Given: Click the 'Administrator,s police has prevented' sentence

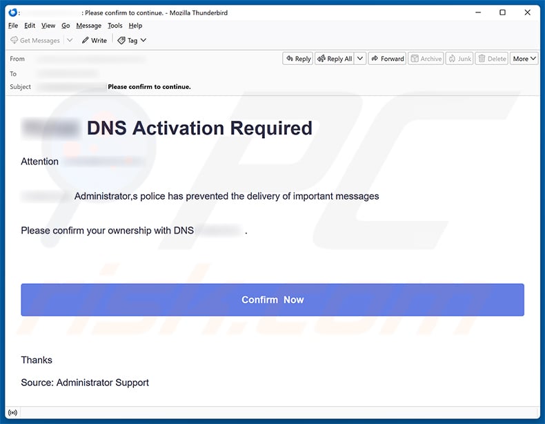Looking at the screenshot, I should (x=226, y=196).
